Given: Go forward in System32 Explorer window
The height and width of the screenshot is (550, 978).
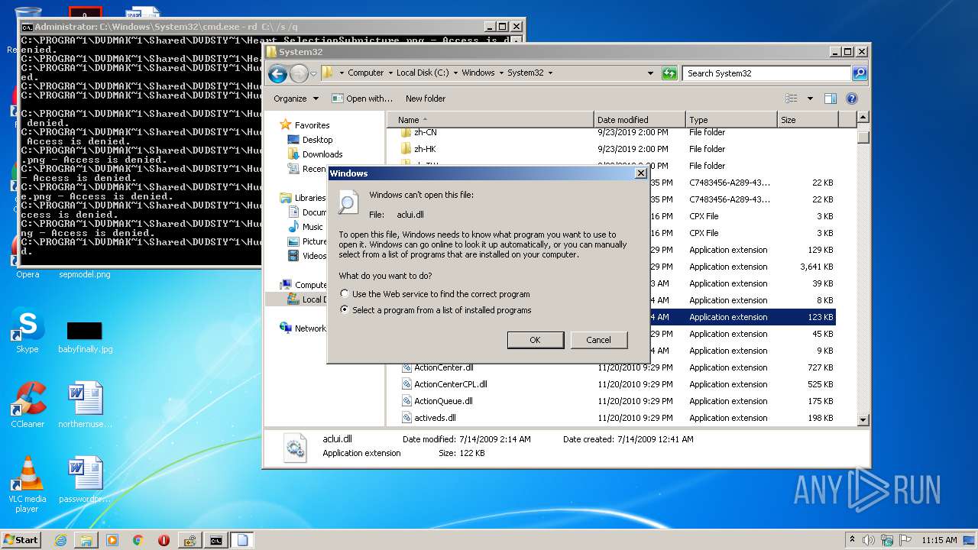Looking at the screenshot, I should pos(299,73).
